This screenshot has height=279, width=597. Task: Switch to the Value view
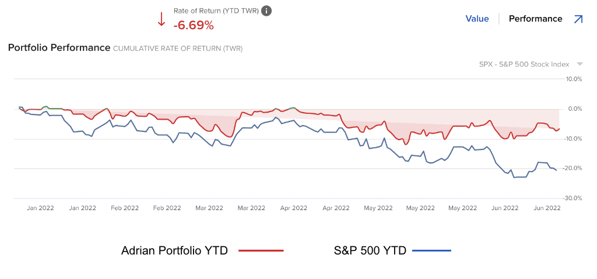(x=477, y=19)
